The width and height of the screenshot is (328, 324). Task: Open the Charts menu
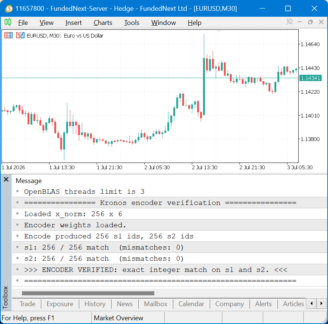tap(103, 23)
